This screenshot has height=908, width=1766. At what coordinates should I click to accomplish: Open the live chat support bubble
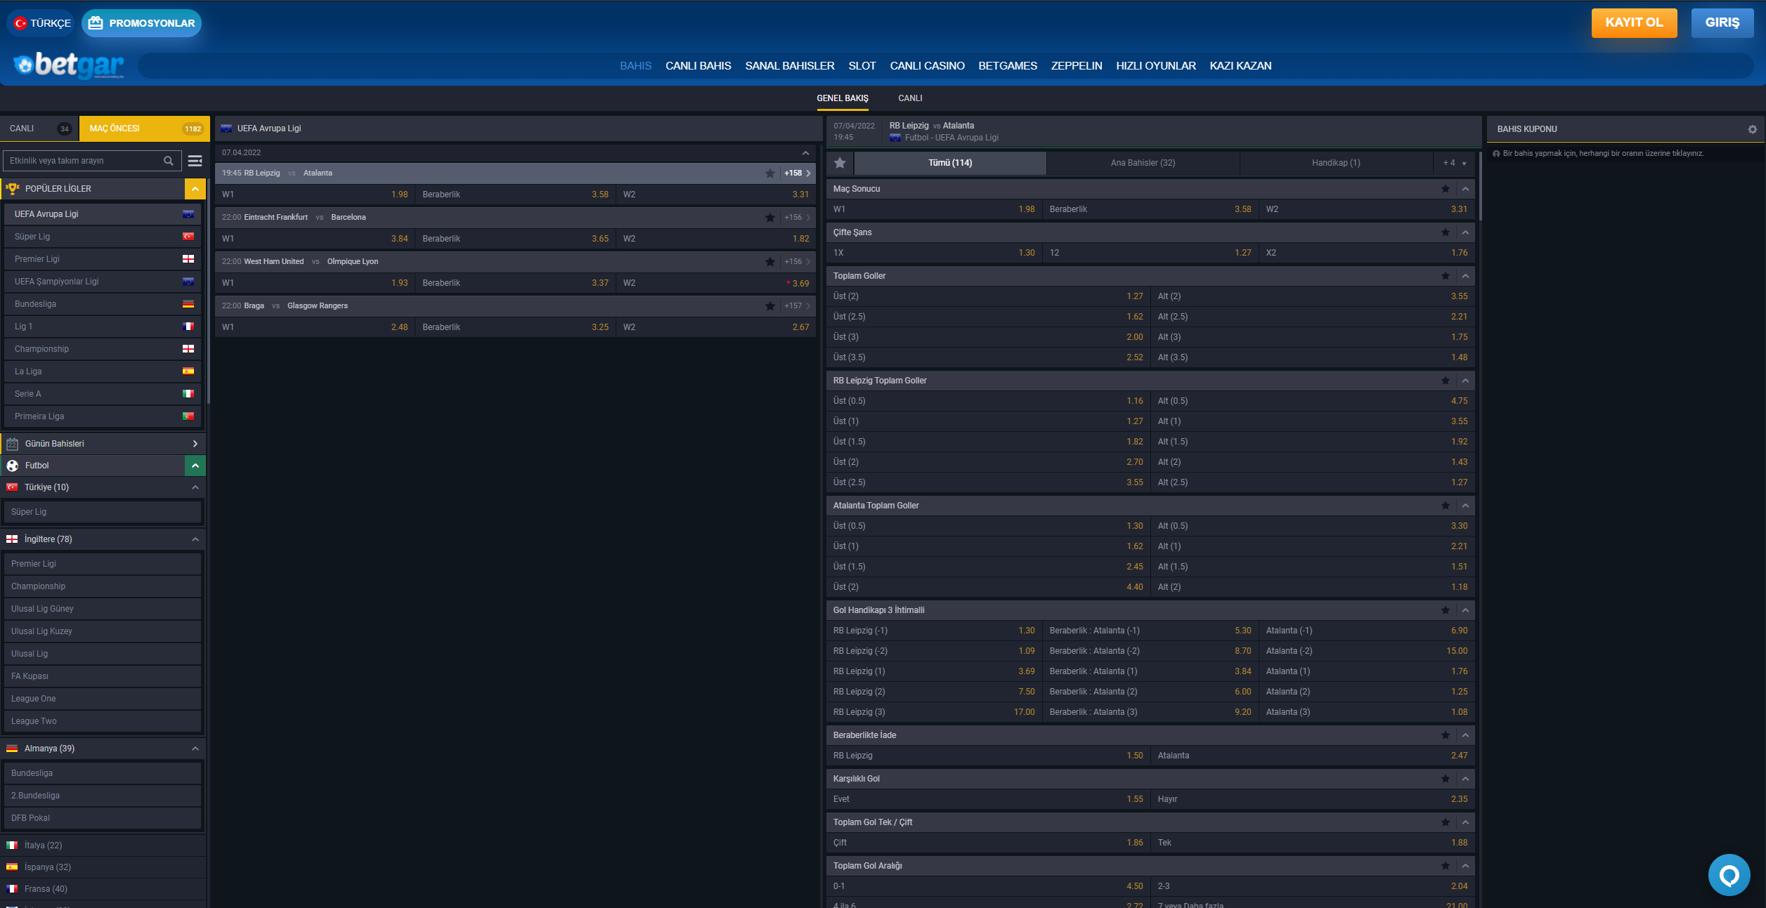click(x=1729, y=874)
